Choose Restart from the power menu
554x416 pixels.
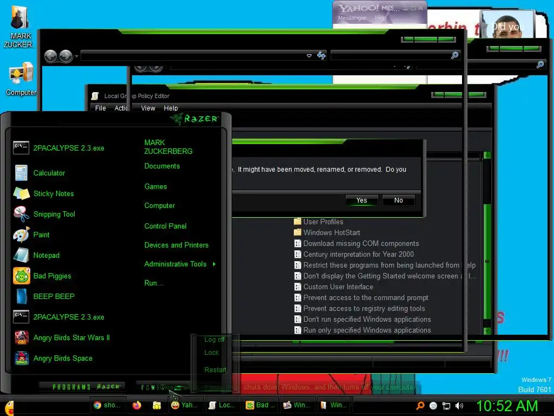coord(215,369)
